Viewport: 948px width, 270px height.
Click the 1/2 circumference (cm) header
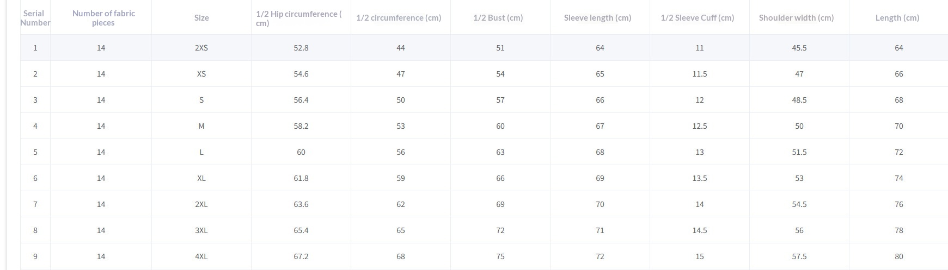(x=399, y=18)
